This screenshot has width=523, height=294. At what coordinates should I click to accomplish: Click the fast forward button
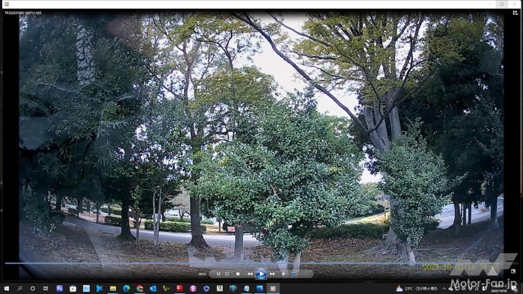click(x=273, y=274)
